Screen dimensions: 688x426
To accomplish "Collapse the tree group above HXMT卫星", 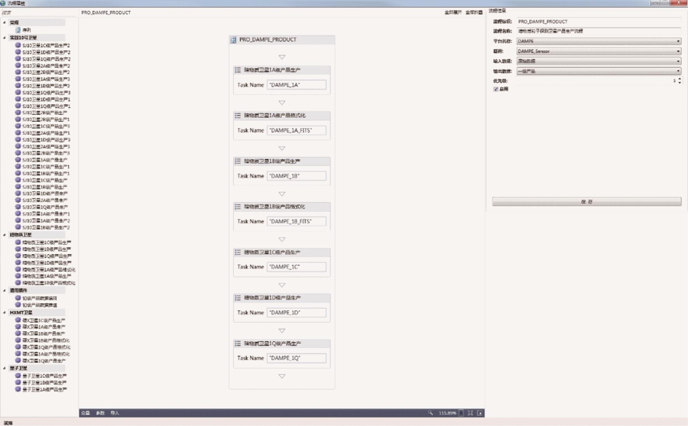I will [5, 290].
